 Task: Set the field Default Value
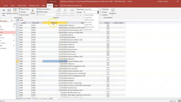click(x=42, y=12)
